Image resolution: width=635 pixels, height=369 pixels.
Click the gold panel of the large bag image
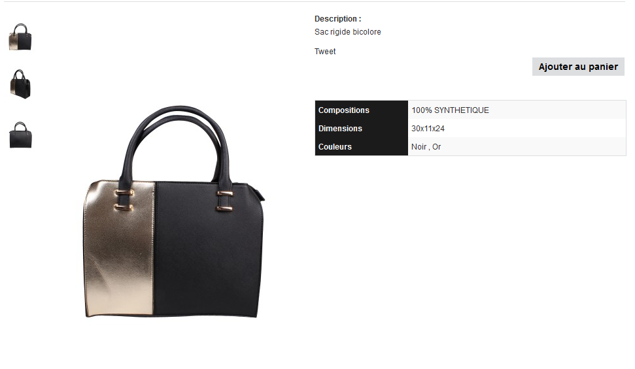pos(119,248)
